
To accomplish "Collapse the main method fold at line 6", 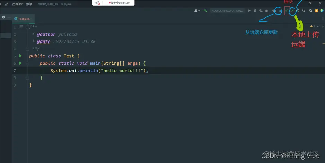I will click(27, 63).
